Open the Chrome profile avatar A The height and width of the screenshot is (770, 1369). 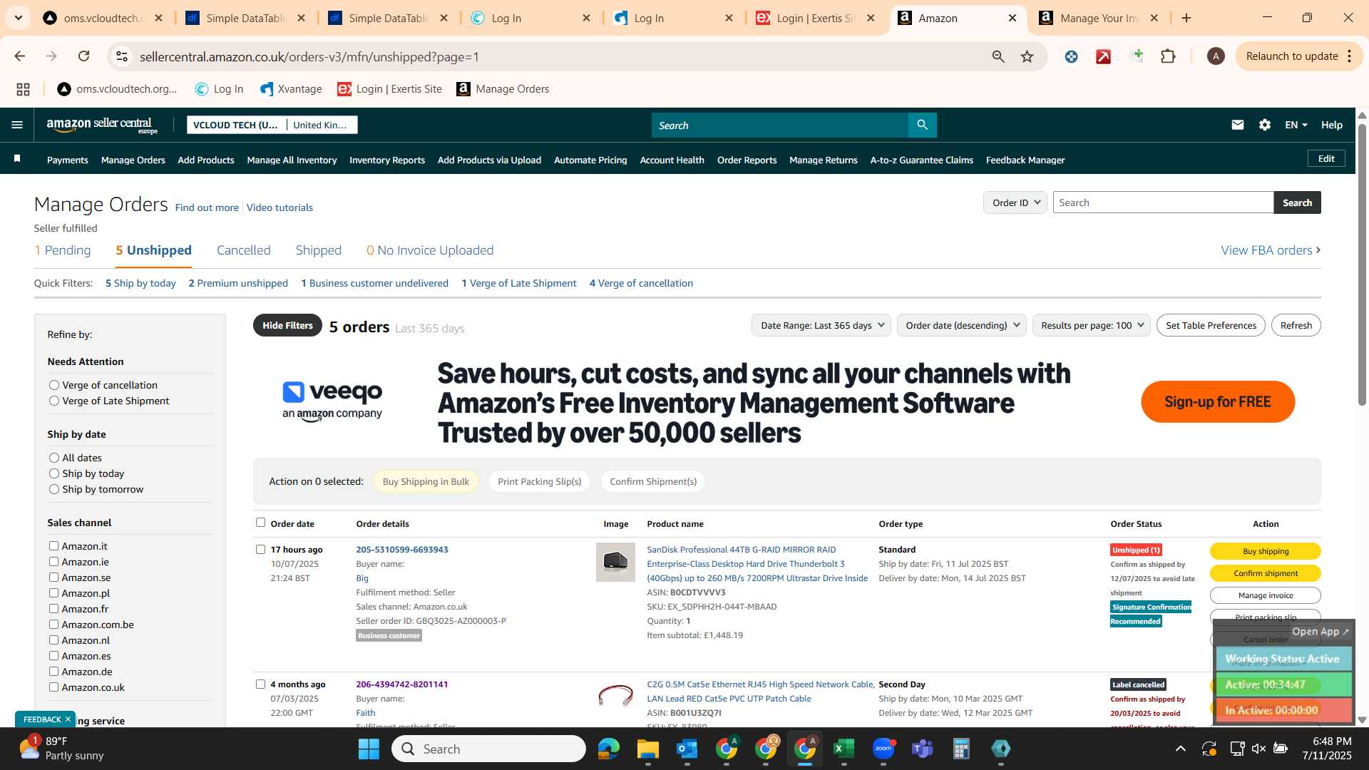(1216, 56)
